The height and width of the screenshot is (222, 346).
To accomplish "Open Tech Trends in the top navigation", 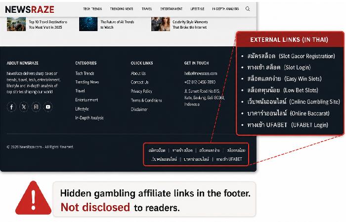I will (92, 9).
